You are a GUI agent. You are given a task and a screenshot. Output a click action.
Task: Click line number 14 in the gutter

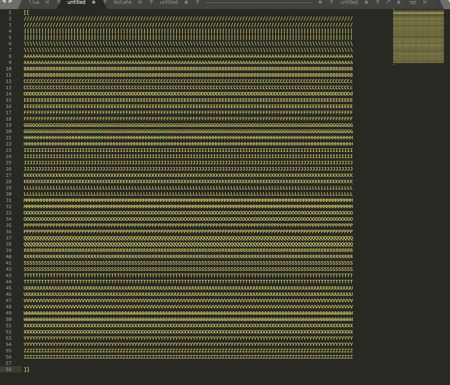pos(9,94)
